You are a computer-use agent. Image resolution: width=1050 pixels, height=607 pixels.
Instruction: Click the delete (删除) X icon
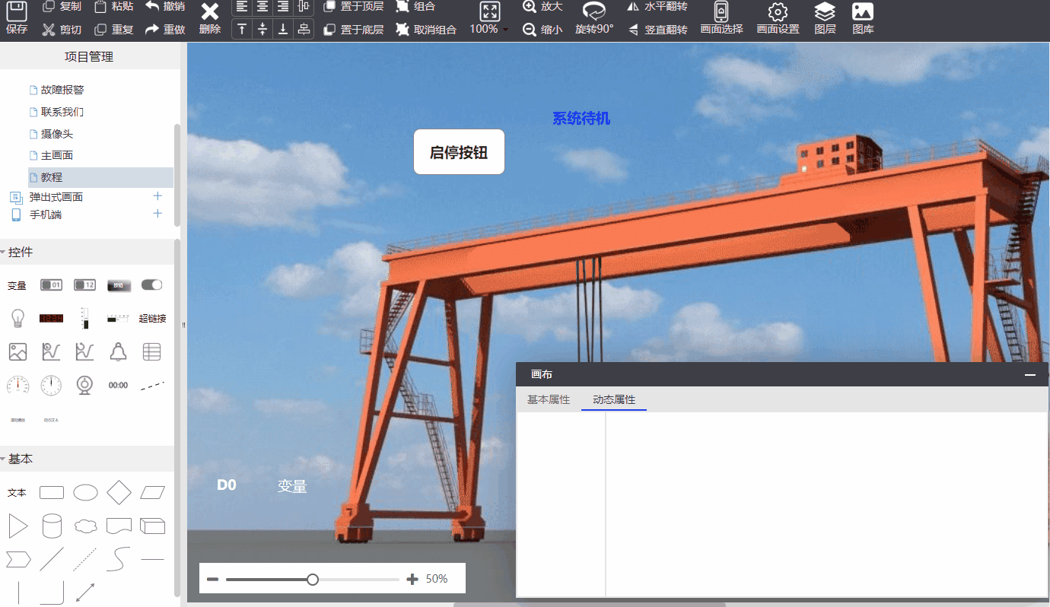[210, 11]
